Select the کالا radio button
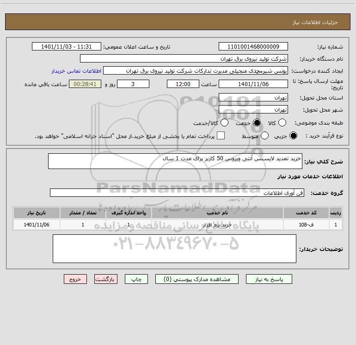Screen dimensions: 356x345 pyautogui.click(x=282, y=123)
